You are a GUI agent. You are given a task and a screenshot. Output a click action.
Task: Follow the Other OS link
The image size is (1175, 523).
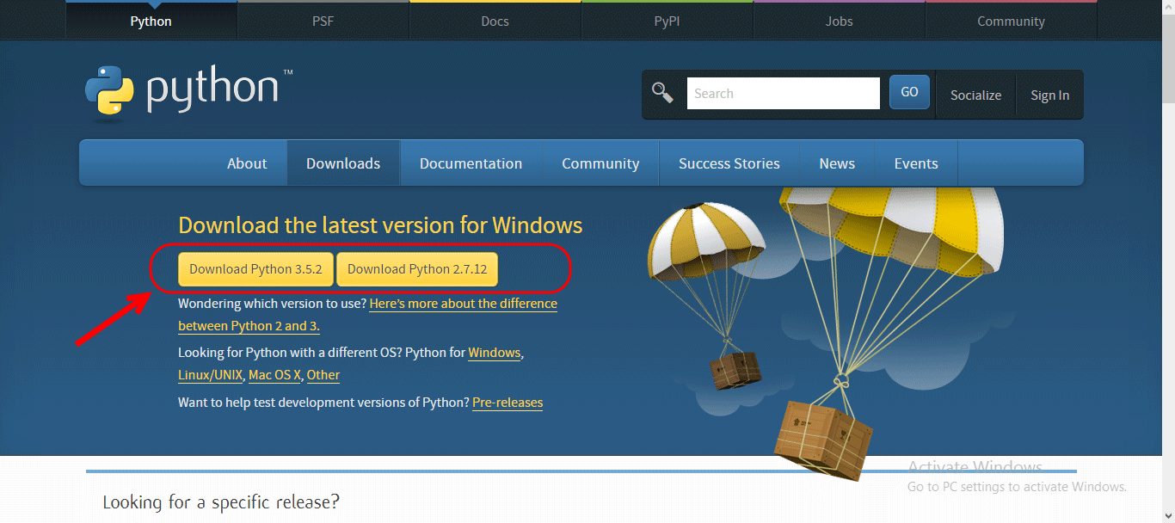point(323,375)
